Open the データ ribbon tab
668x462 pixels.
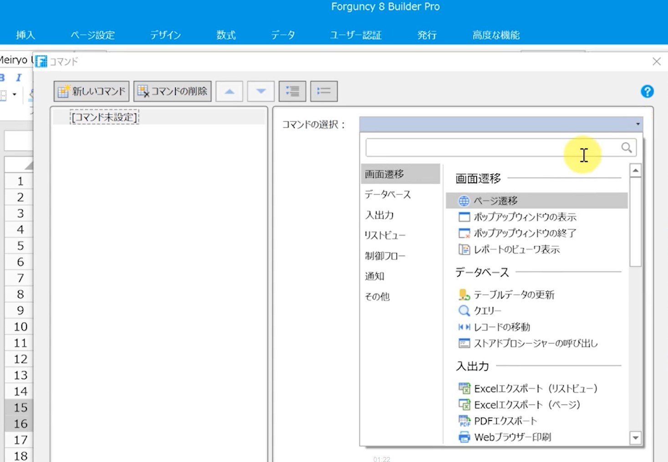coord(283,35)
